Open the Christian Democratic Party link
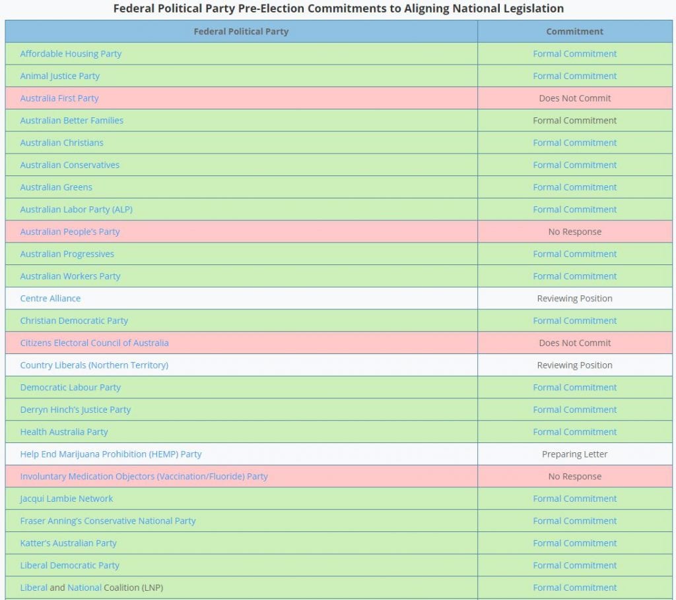Viewport: 676px width, 600px height. click(x=74, y=321)
